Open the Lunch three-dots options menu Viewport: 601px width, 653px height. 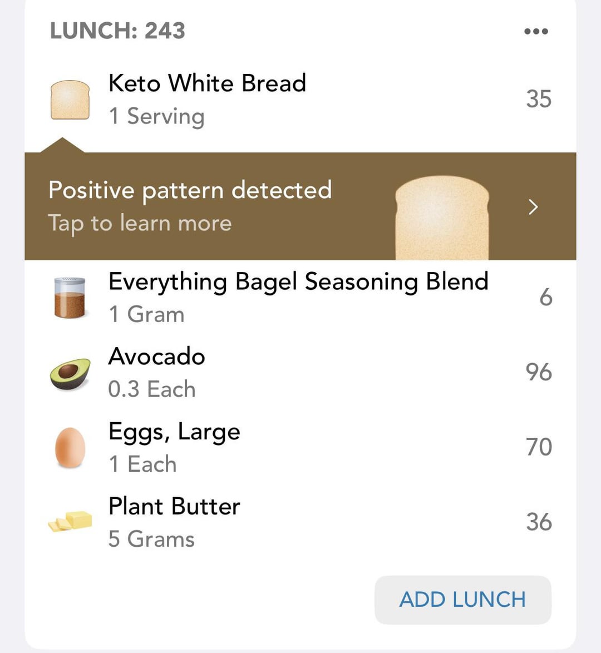tap(536, 31)
